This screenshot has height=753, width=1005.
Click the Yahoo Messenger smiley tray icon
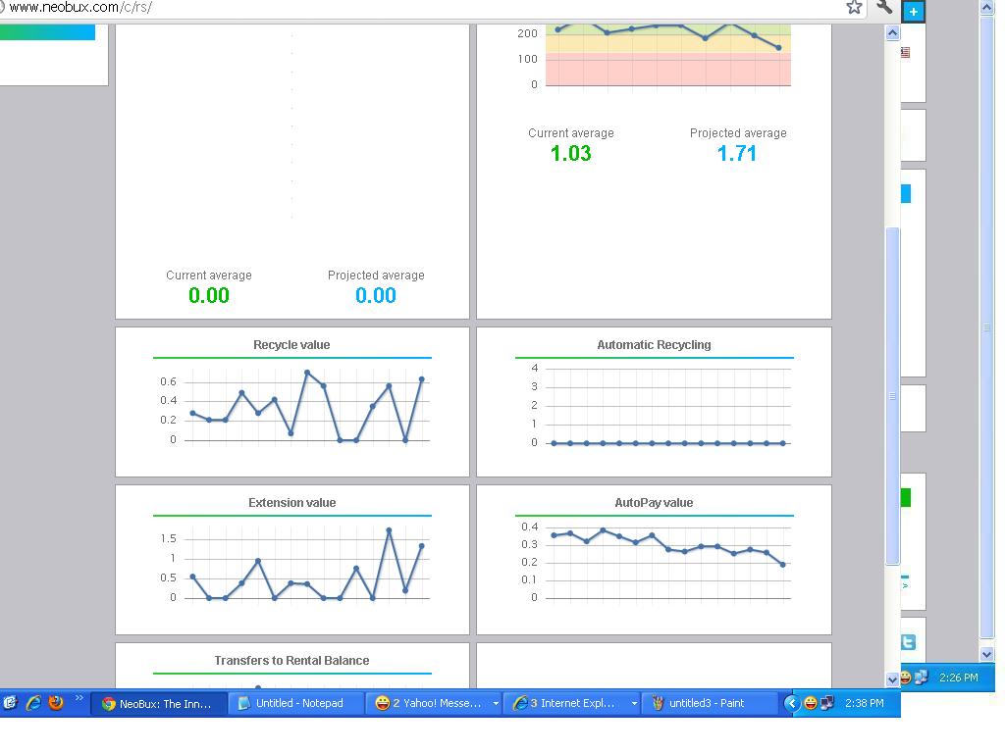[x=810, y=703]
